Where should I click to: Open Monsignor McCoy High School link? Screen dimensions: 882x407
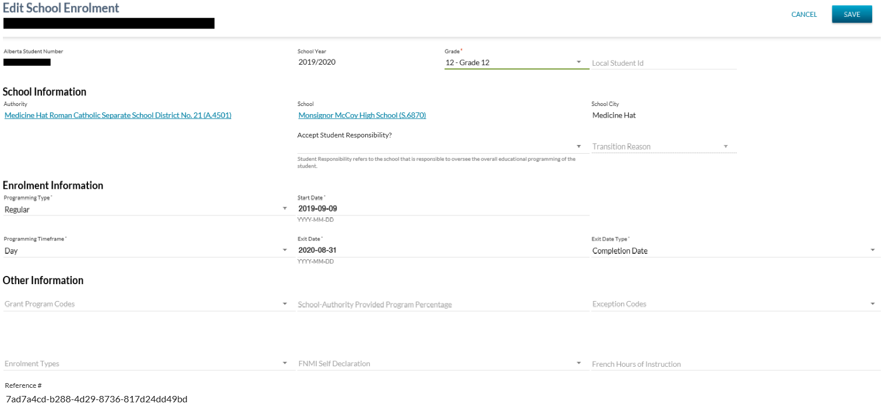pos(362,115)
